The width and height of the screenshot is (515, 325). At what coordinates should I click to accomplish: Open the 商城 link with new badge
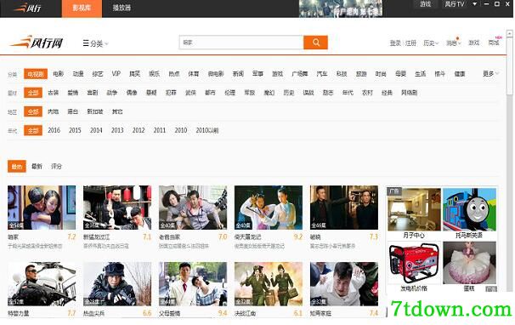(495, 42)
